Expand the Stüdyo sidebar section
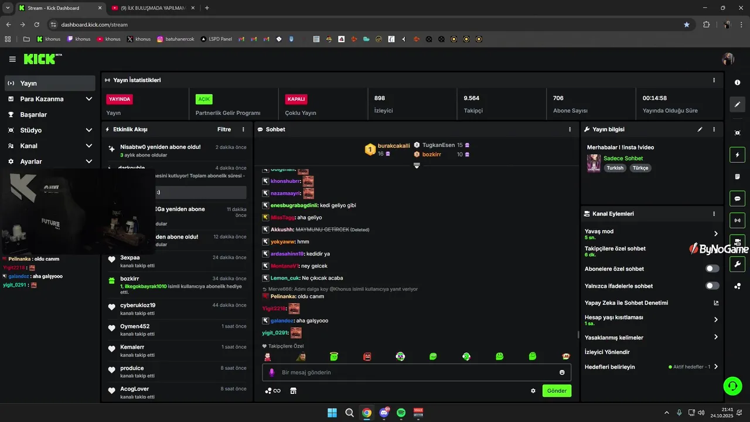This screenshot has width=750, height=422. (x=50, y=130)
